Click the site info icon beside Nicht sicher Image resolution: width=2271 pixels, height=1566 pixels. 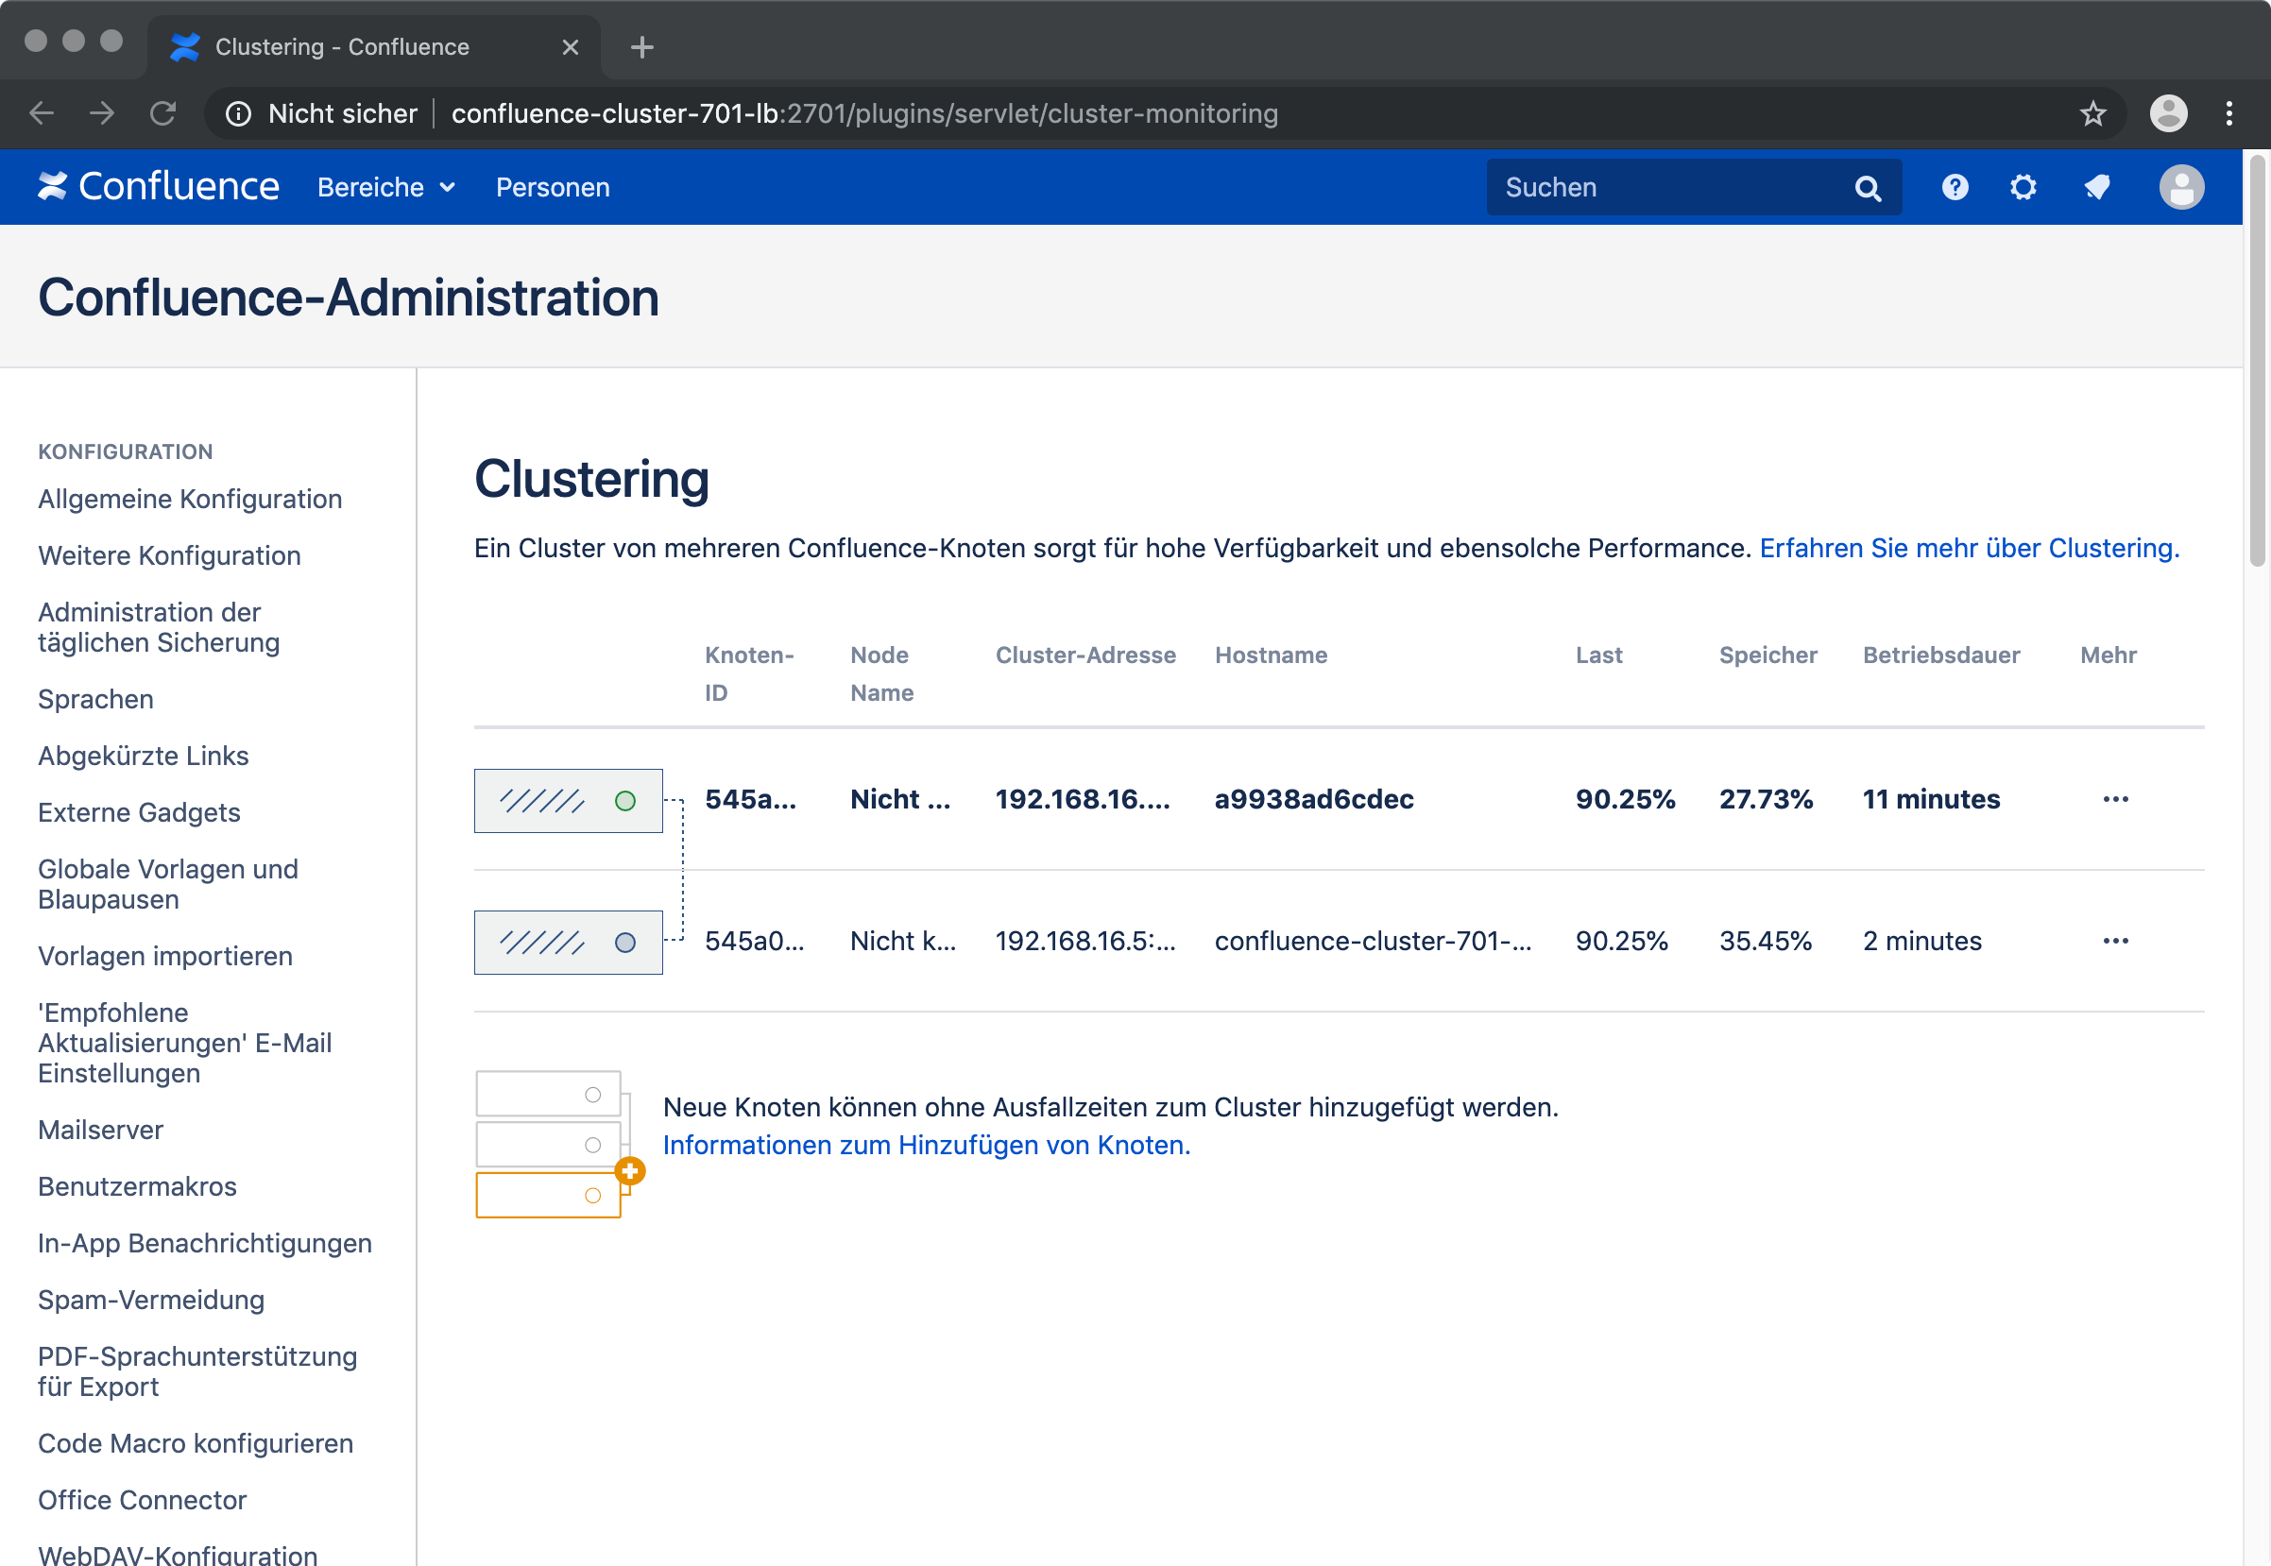(238, 114)
